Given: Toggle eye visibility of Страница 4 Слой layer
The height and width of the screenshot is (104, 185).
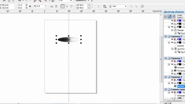Looking at the screenshot, I should click(x=172, y=83).
